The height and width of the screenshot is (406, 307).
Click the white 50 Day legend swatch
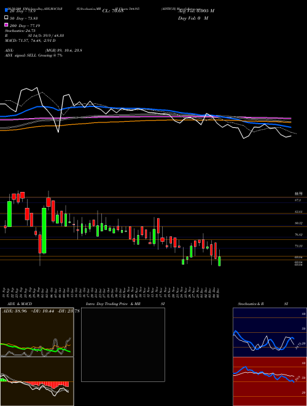6,18
